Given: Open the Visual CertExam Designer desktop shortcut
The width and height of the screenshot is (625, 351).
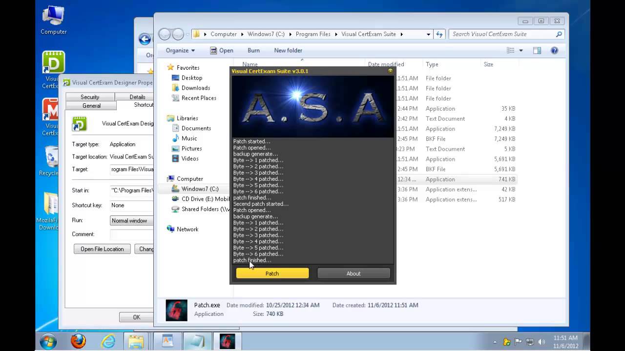Looking at the screenshot, I should [x=53, y=70].
